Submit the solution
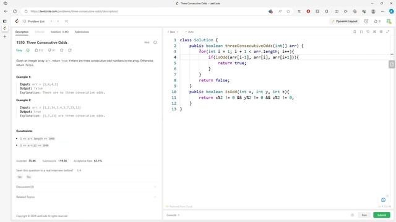 382,215
